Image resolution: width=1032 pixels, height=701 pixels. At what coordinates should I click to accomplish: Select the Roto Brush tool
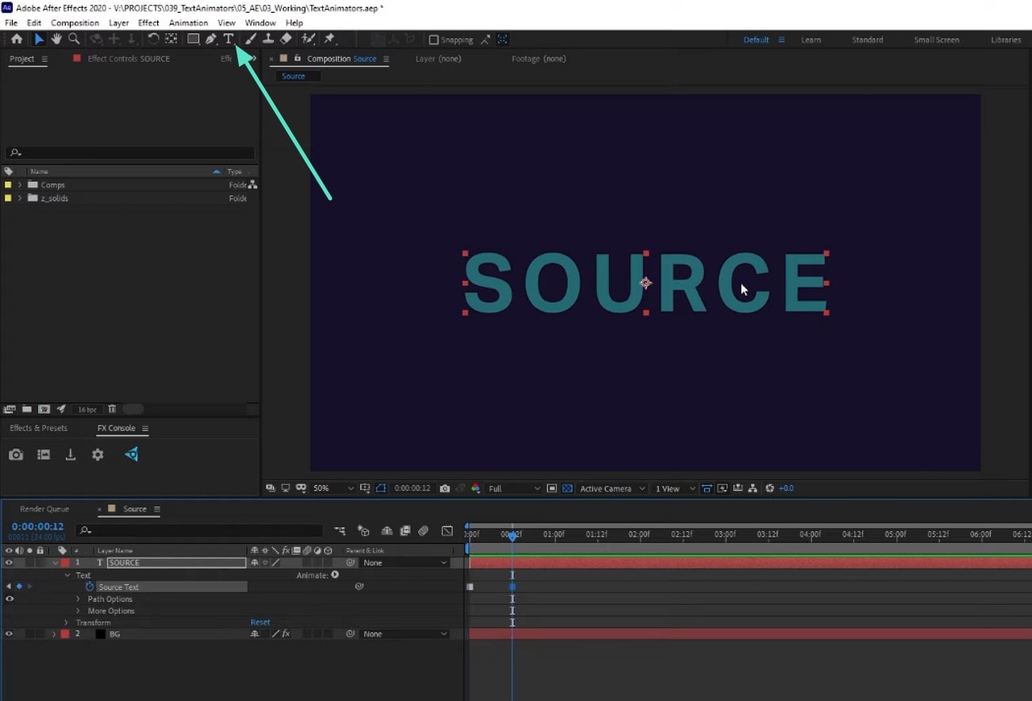[309, 39]
